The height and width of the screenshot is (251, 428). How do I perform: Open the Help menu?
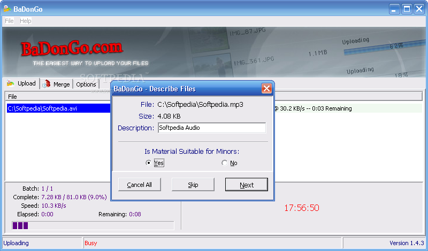tap(25, 21)
